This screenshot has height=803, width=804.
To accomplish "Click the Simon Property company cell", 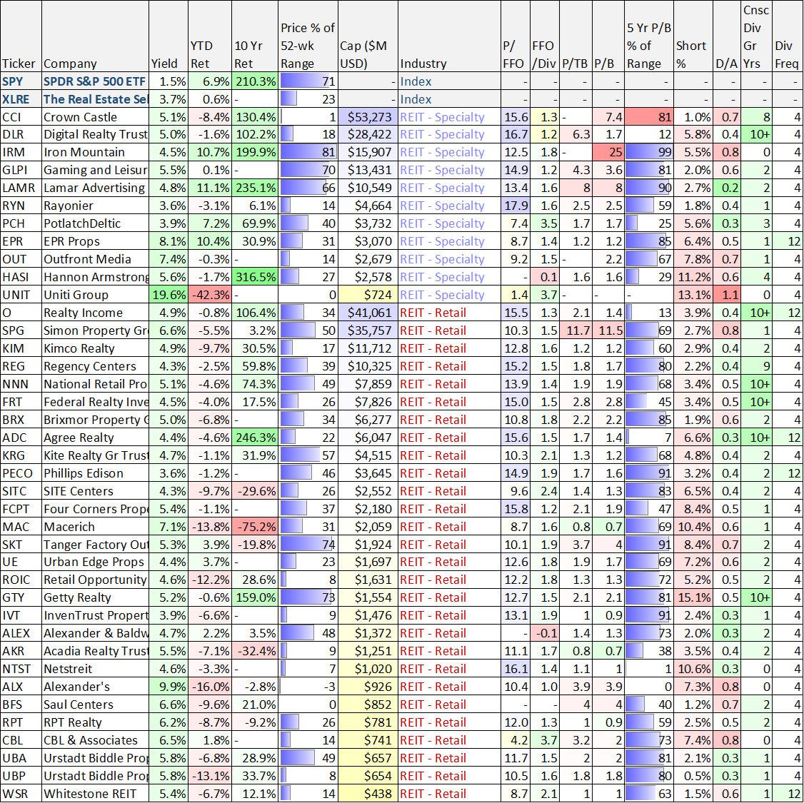I will (96, 330).
